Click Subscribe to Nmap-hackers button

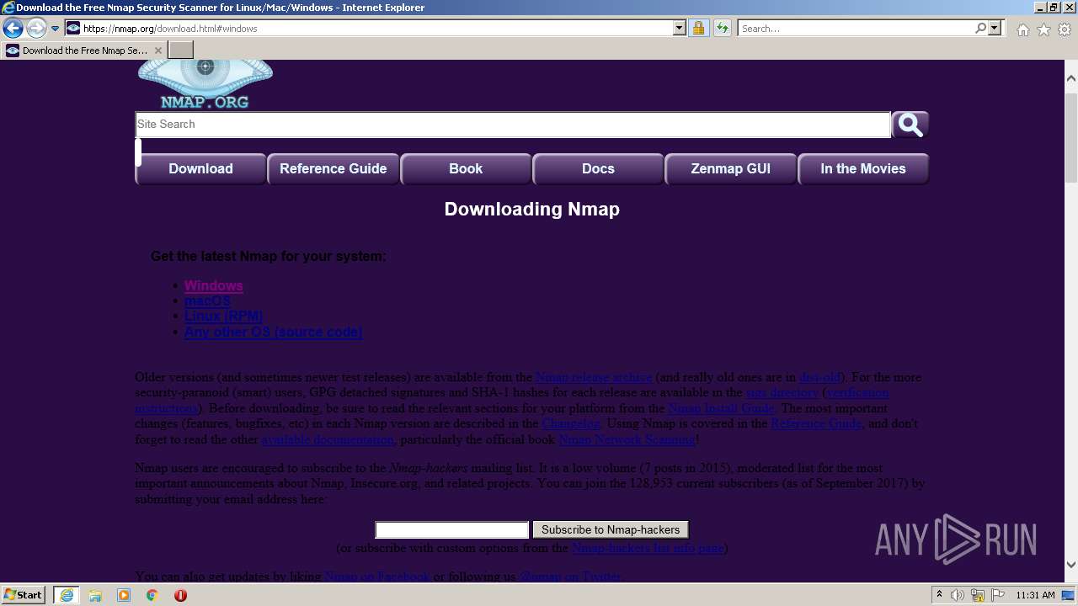tap(611, 530)
